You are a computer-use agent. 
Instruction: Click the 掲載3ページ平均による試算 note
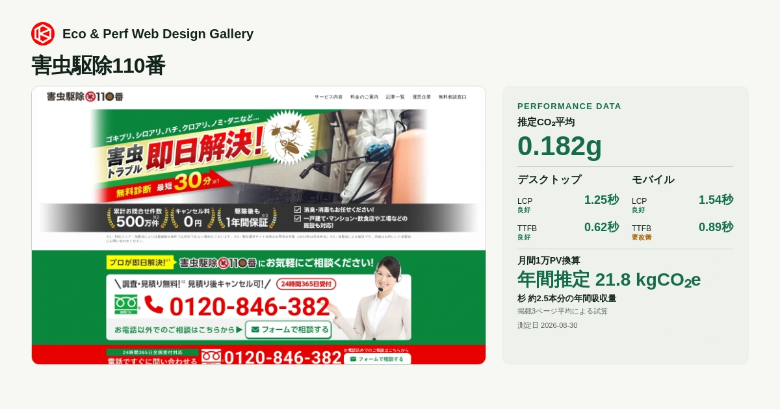point(562,312)
